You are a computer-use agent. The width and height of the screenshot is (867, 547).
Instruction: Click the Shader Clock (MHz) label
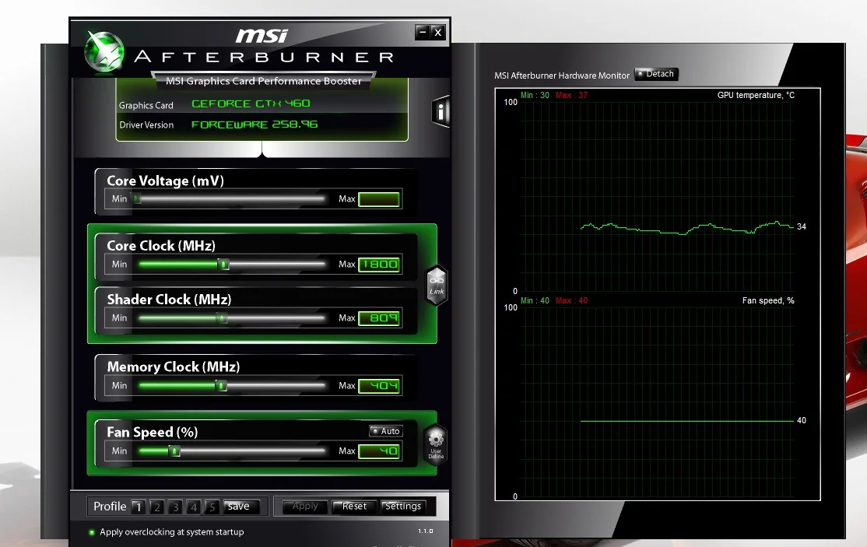169,300
